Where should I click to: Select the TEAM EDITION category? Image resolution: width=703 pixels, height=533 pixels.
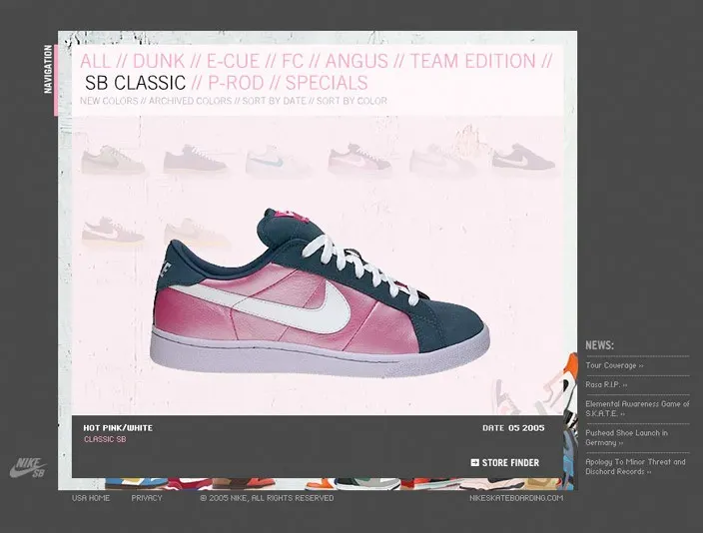click(x=472, y=61)
